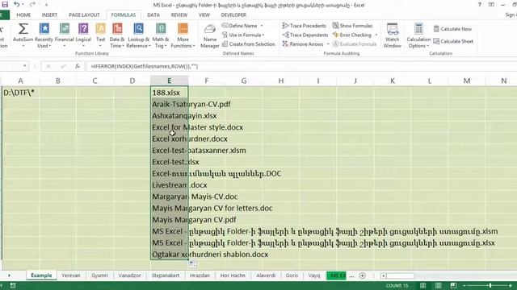Switch to Page Layout view in status bar
The width and height of the screenshot is (517, 290).
(438, 285)
